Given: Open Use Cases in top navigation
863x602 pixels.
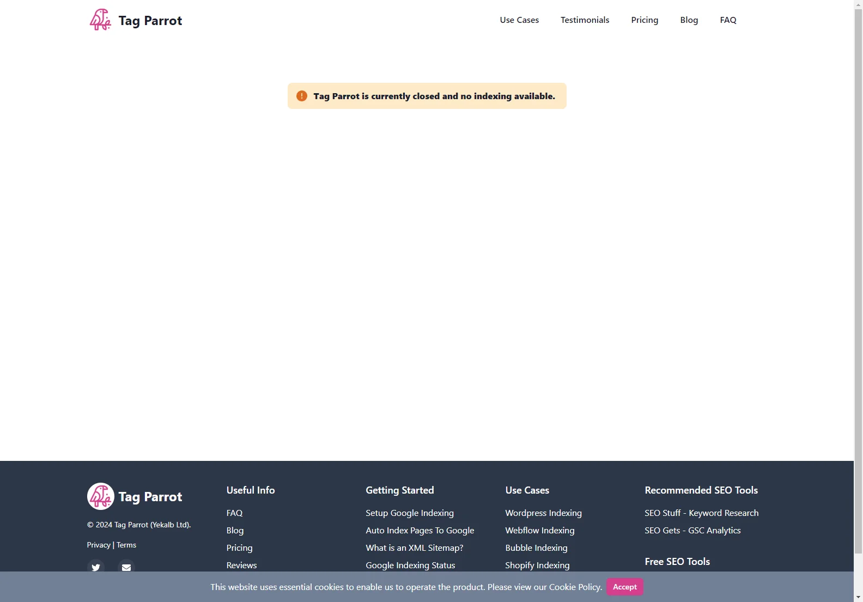Looking at the screenshot, I should pyautogui.click(x=519, y=20).
